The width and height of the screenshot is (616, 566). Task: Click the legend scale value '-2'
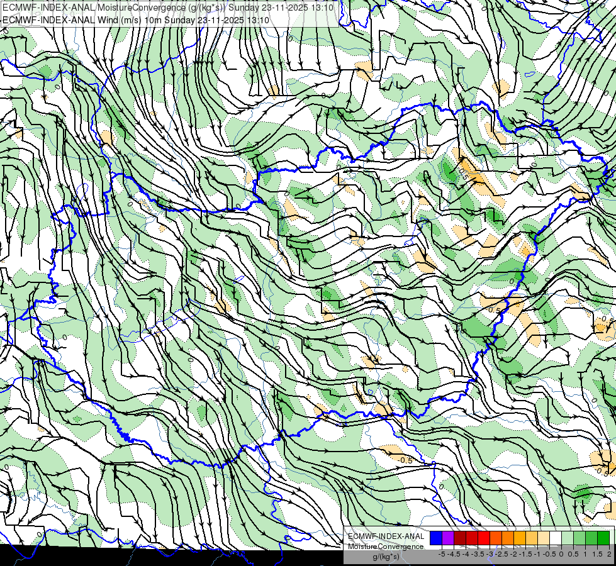coord(513,554)
